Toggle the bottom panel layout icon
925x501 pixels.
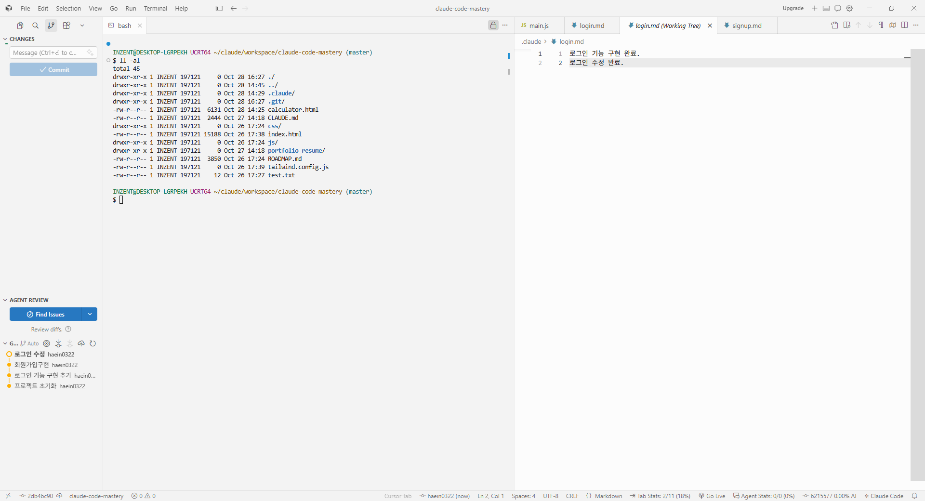pos(826,8)
